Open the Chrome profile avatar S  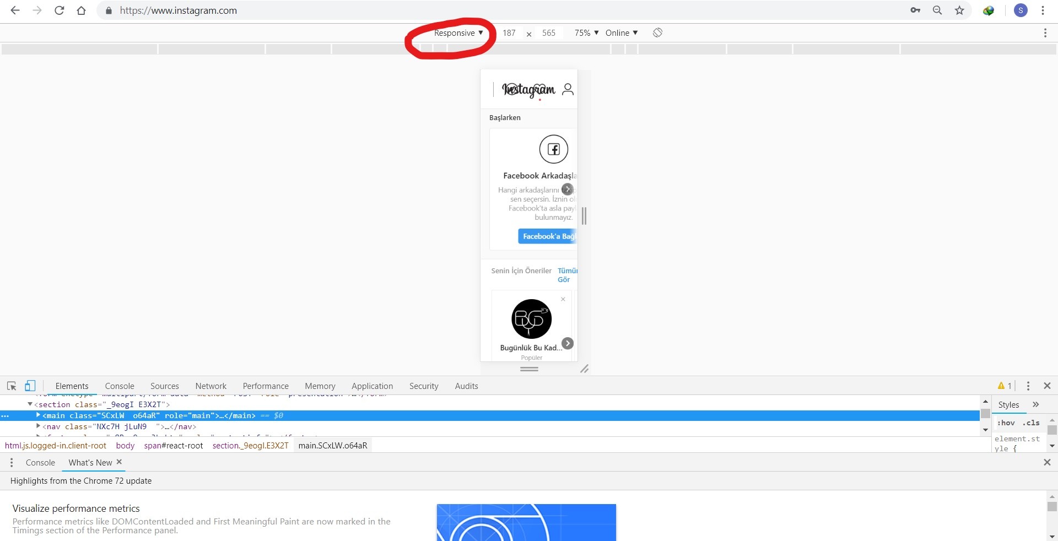click(1021, 10)
